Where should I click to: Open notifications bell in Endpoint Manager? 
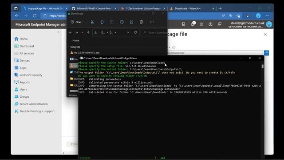coord(193,24)
